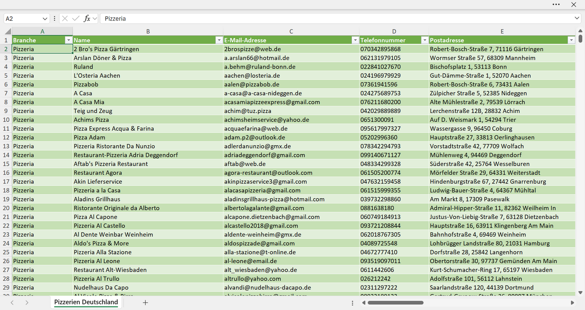Click the Select All corner triangle
Image resolution: width=585 pixels, height=310 pixels.
[8, 32]
